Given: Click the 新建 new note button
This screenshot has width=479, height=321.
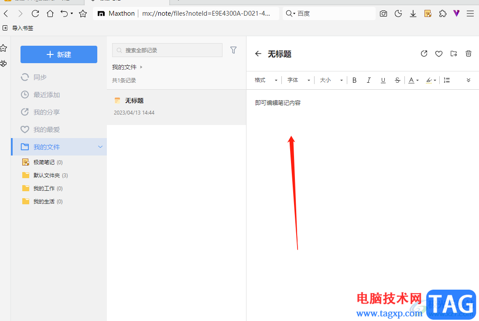Looking at the screenshot, I should click(x=59, y=54).
